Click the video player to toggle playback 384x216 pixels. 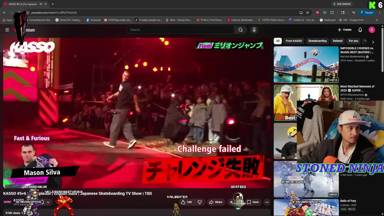(137, 113)
